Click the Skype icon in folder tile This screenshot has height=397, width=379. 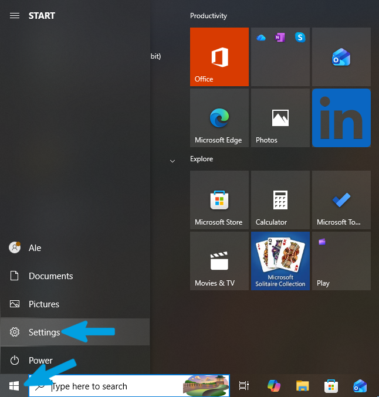click(300, 38)
